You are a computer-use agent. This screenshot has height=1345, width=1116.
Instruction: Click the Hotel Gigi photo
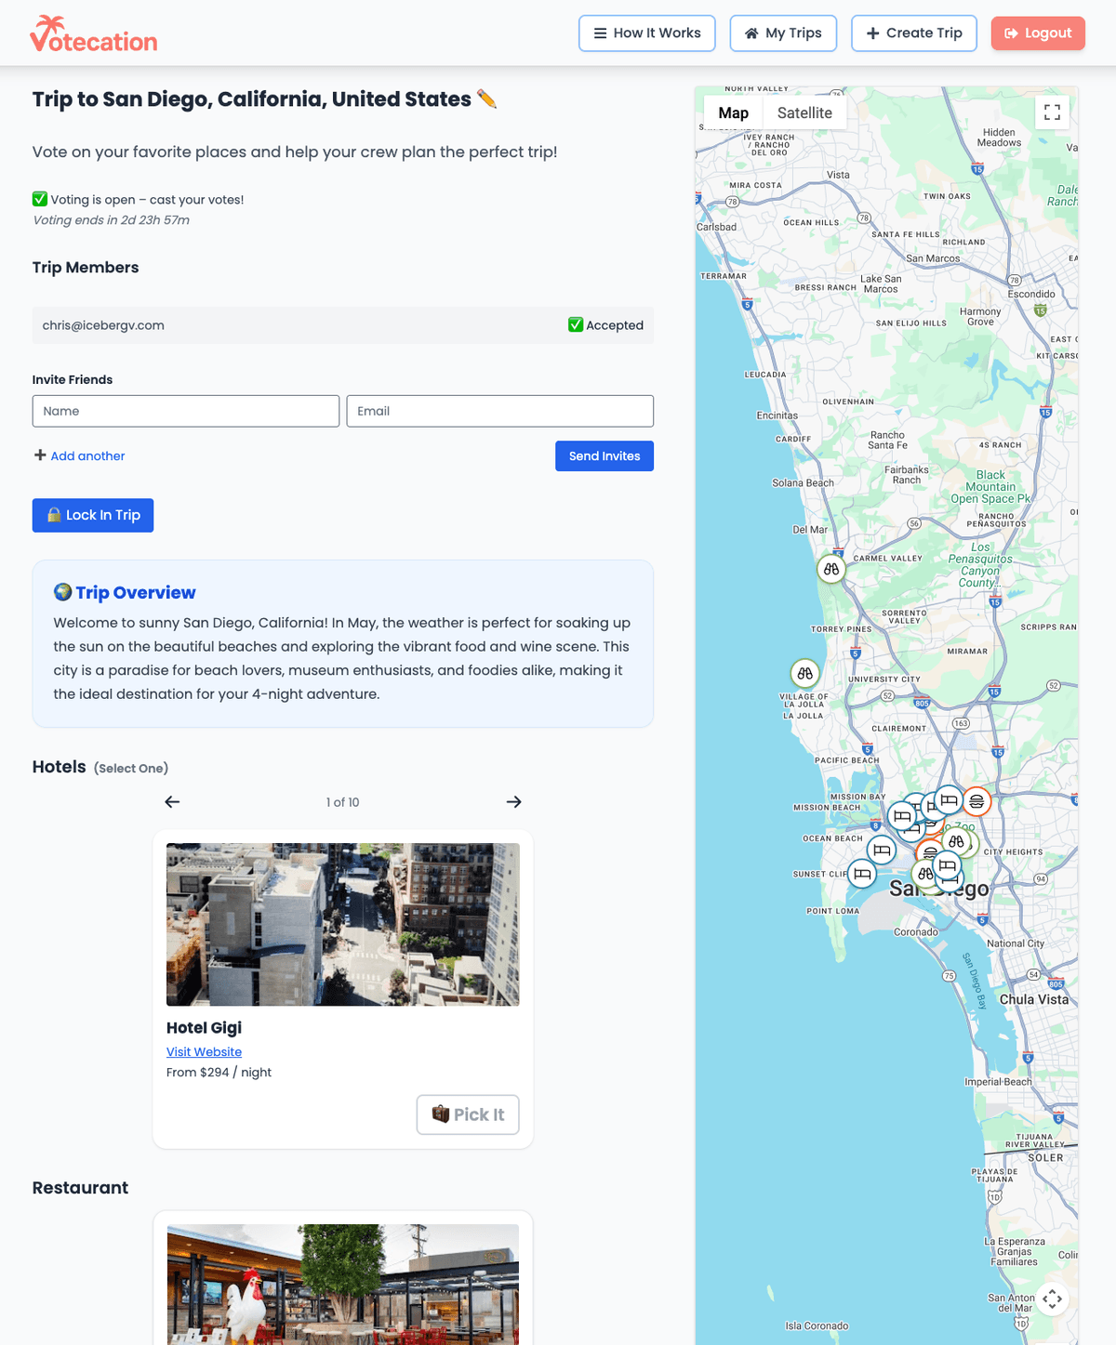click(342, 924)
